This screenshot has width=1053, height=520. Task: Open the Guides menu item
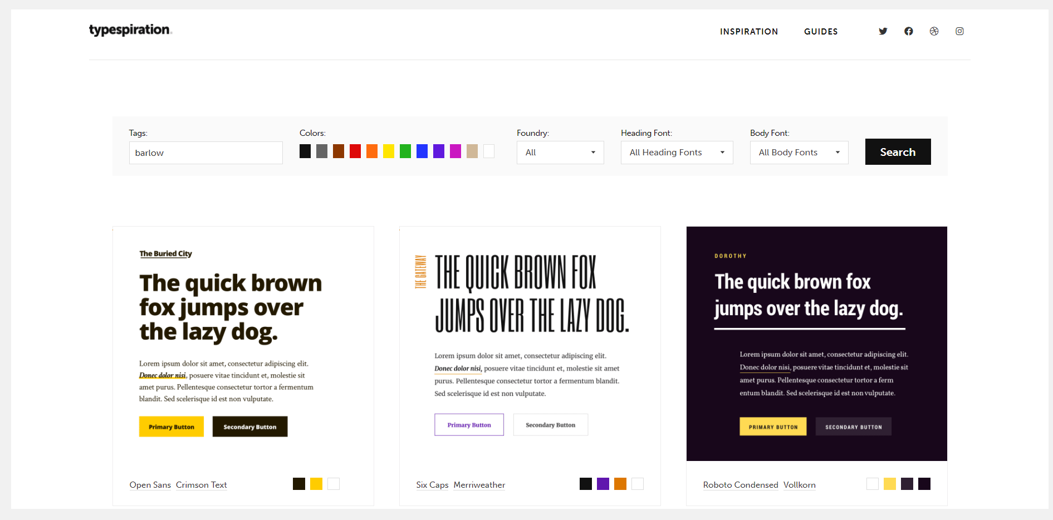(821, 32)
